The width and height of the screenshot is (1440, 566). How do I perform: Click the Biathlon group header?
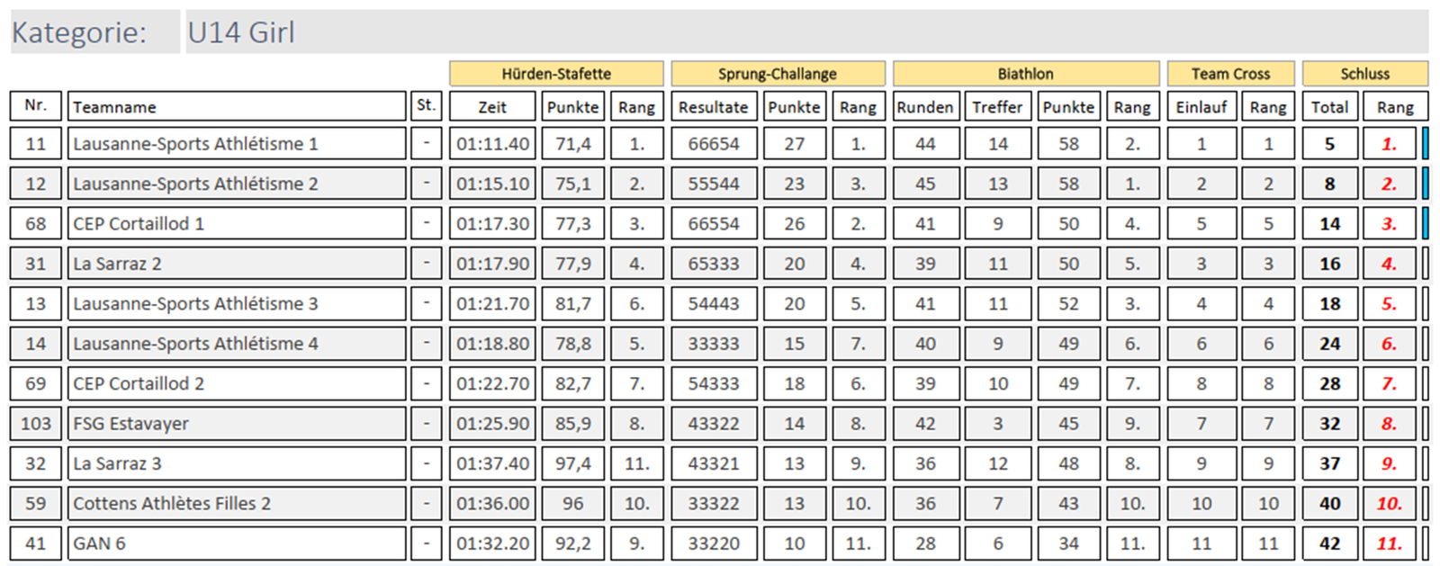pyautogui.click(x=1025, y=74)
